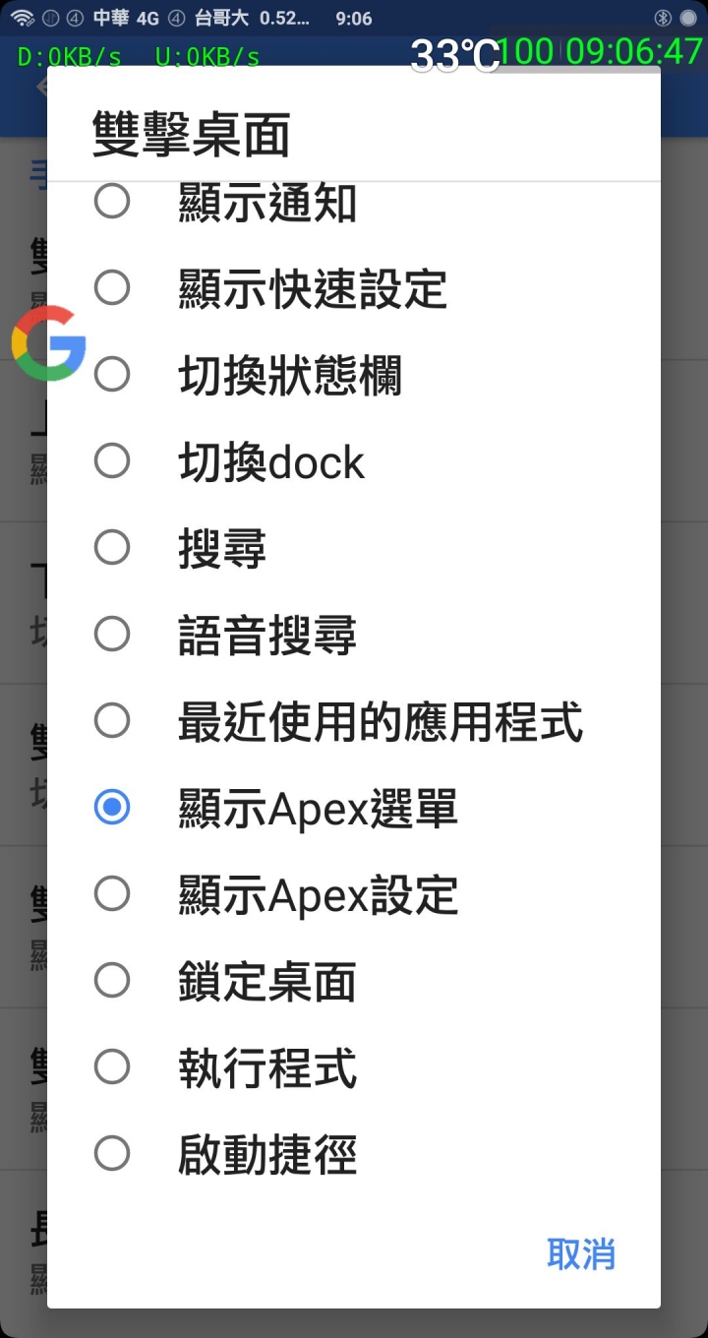Select 鎖定桌面 radio option

[x=354, y=981]
